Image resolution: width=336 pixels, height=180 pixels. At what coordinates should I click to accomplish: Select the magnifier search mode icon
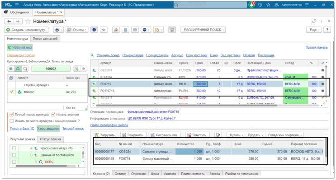25,69
